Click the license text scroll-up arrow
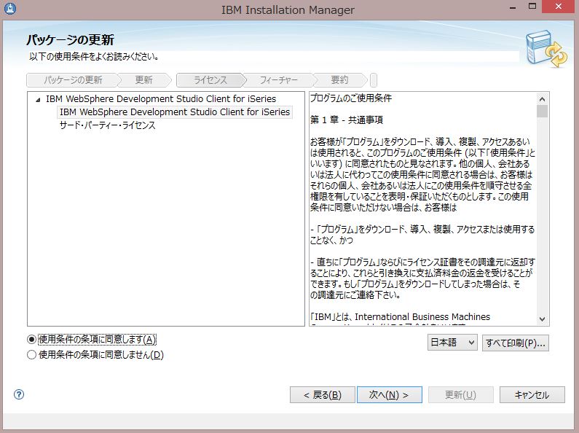The image size is (579, 433). (542, 99)
